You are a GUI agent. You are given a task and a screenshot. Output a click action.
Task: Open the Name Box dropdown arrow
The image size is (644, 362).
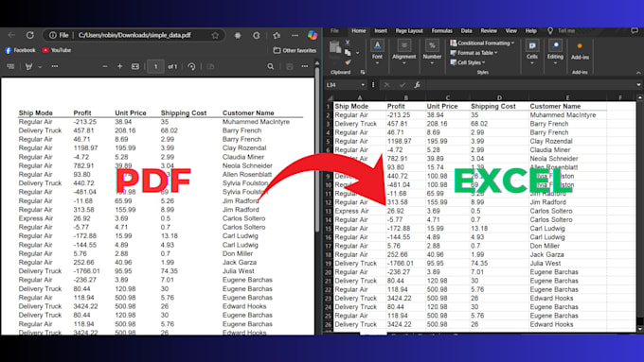click(363, 85)
